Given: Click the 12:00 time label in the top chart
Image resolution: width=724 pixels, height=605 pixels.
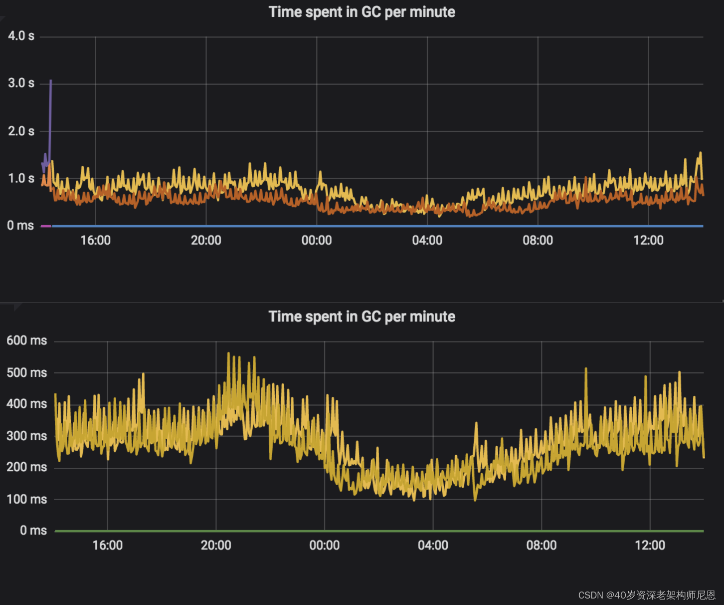Looking at the screenshot, I should click(649, 241).
